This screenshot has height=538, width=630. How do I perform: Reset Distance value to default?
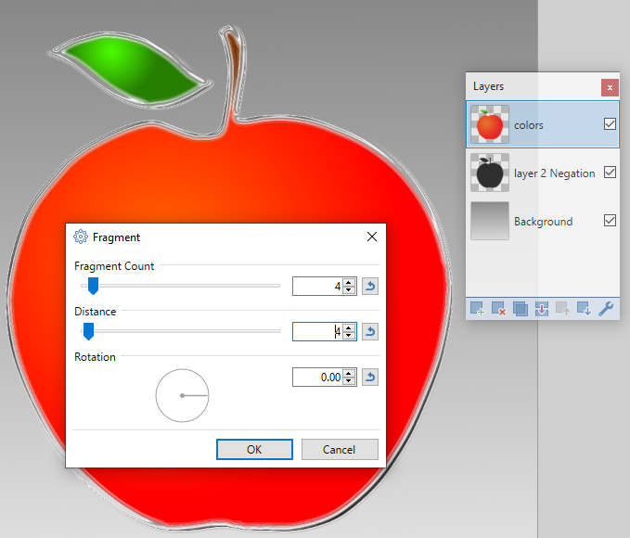pyautogui.click(x=370, y=331)
